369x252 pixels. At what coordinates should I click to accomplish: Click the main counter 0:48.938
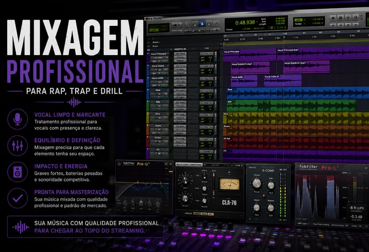pyautogui.click(x=245, y=23)
